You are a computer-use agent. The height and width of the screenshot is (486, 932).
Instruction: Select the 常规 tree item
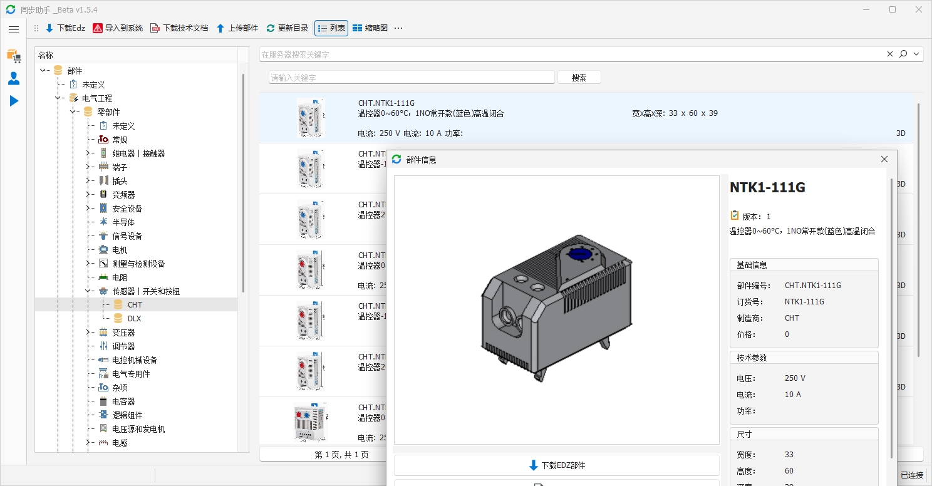120,140
